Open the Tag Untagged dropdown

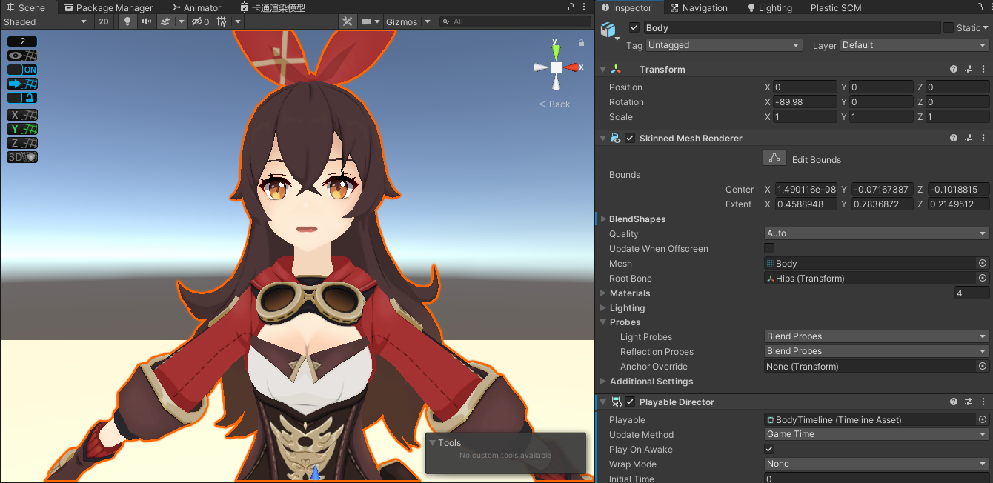[x=724, y=45]
